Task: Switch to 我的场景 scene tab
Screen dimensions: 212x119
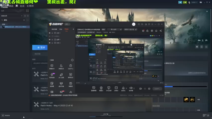Action: pos(54,29)
